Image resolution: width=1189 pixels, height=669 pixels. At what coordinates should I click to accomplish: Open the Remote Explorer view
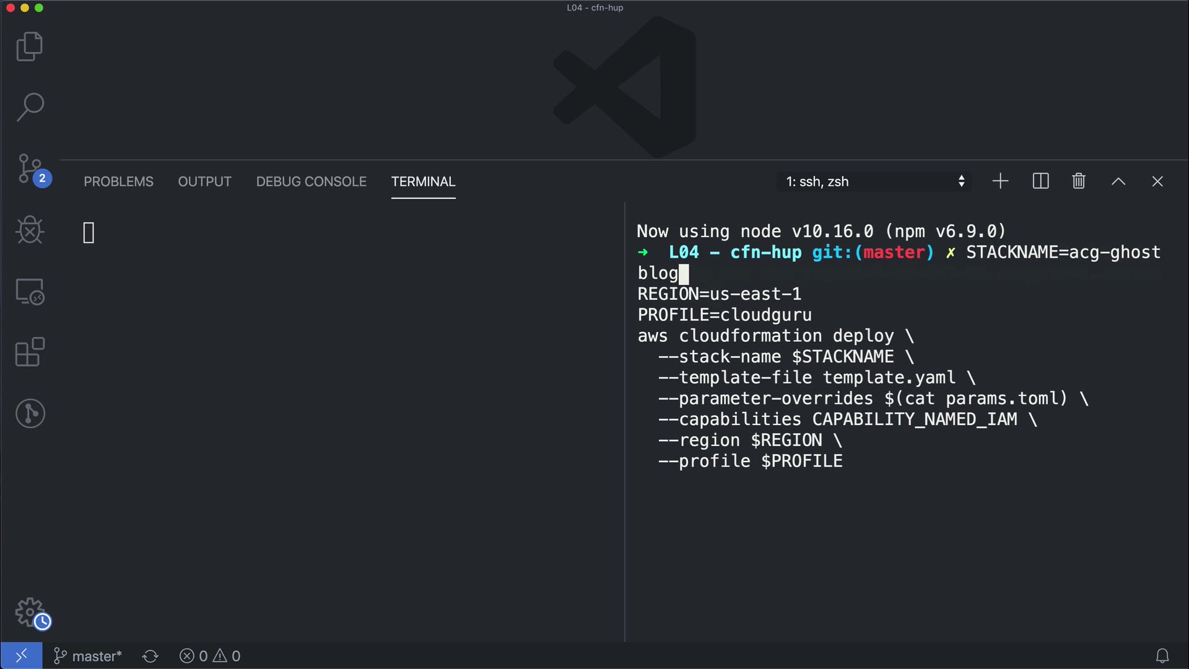[30, 291]
